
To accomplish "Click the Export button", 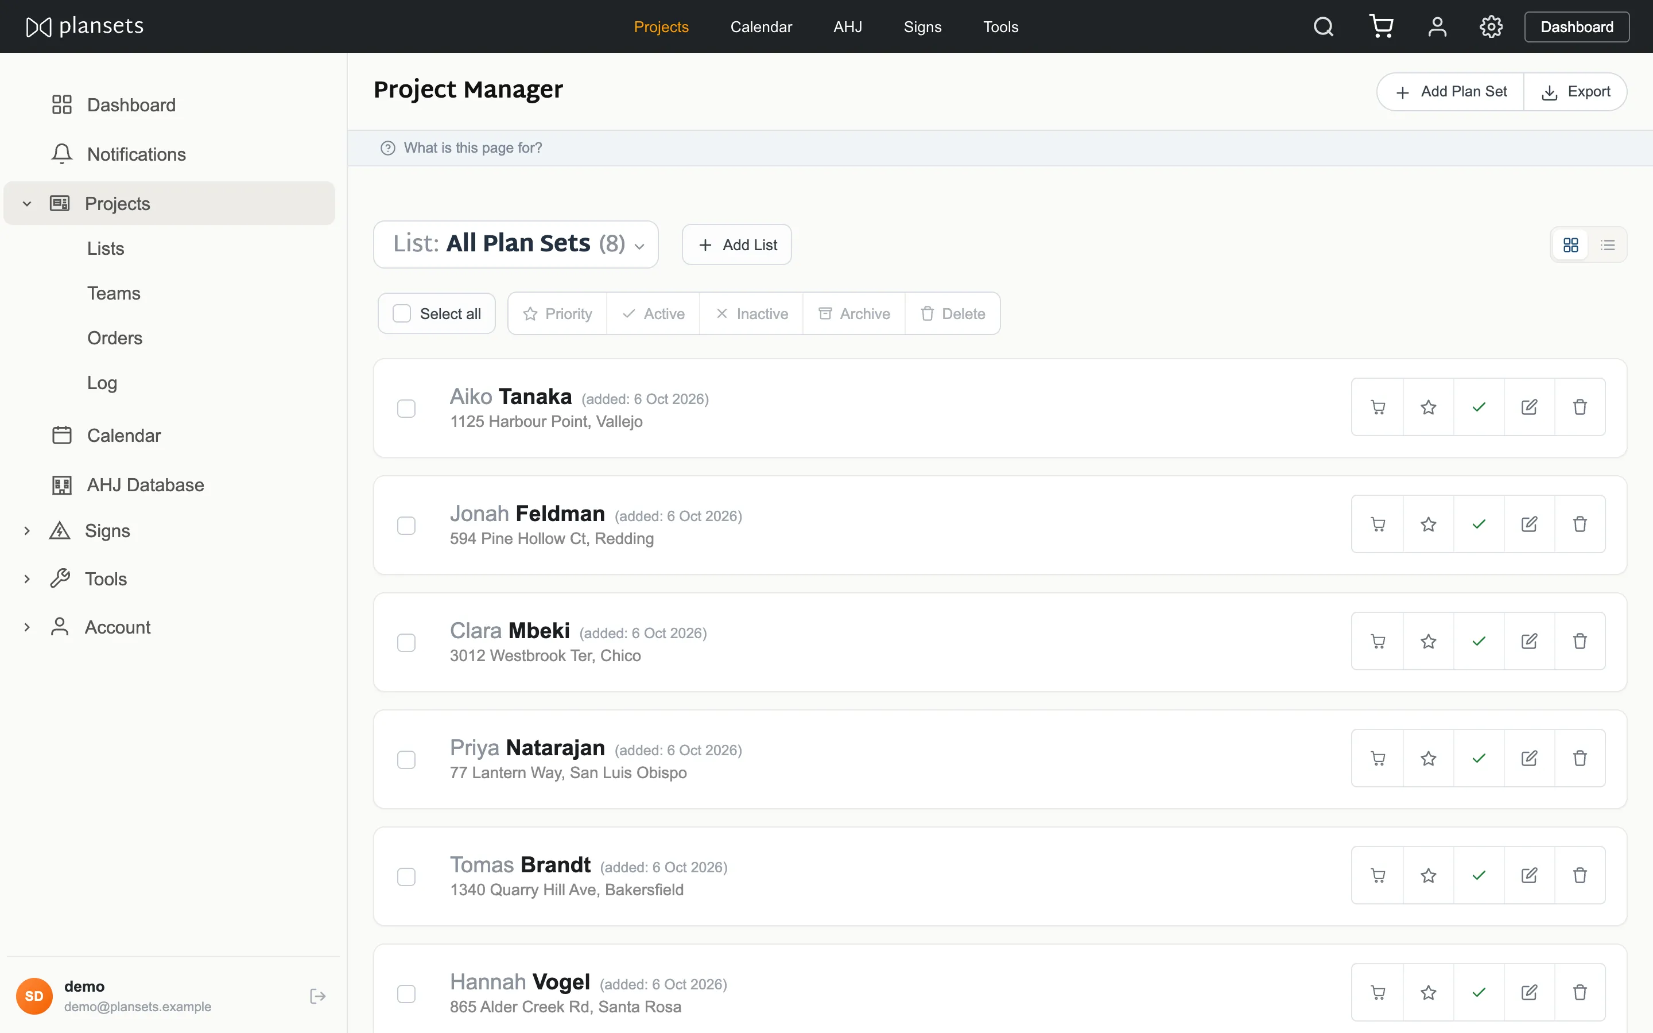I will coord(1576,92).
